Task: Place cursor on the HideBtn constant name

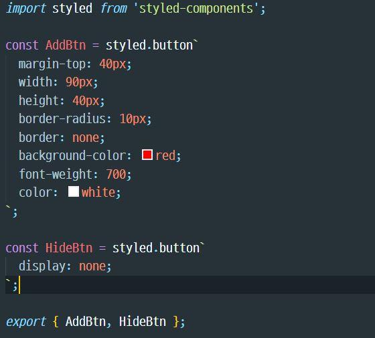Action: click(69, 248)
